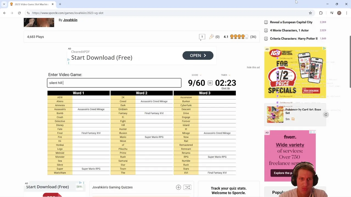The width and height of the screenshot is (351, 197).
Task: Click the OPEN button on ClearedIt PDF ad
Action: (198, 56)
